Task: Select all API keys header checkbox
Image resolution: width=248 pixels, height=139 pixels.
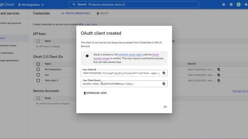Action: coord(38,41)
